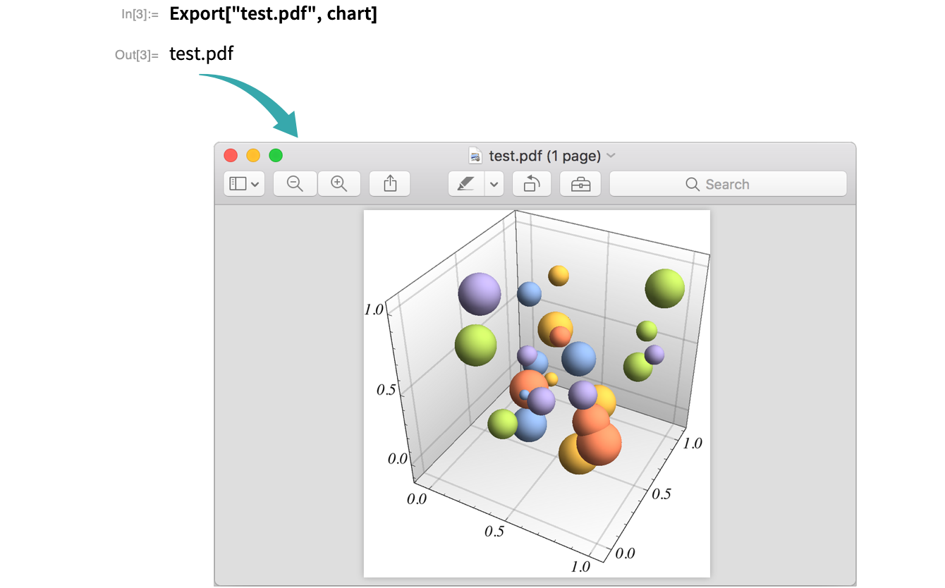Image resolution: width=945 pixels, height=588 pixels.
Task: Click the window title text test.pdf
Action: coord(544,156)
